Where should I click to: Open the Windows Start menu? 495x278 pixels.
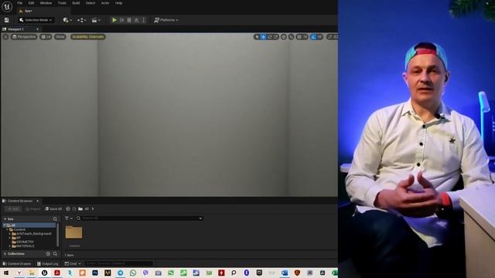coord(6,273)
